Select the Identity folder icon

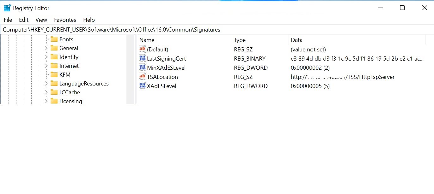(x=54, y=57)
